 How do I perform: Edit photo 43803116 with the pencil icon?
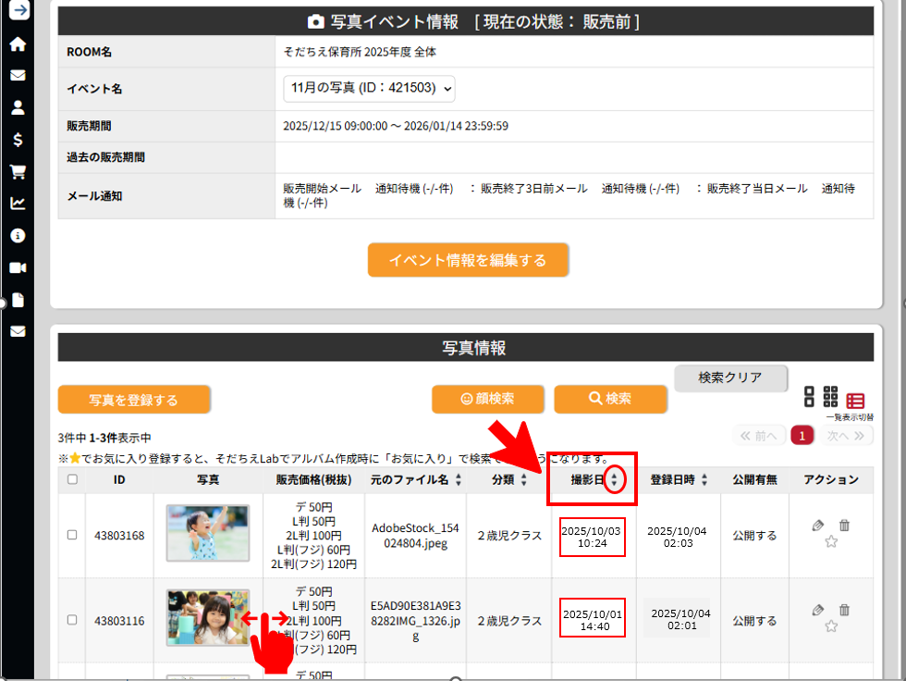tap(817, 610)
